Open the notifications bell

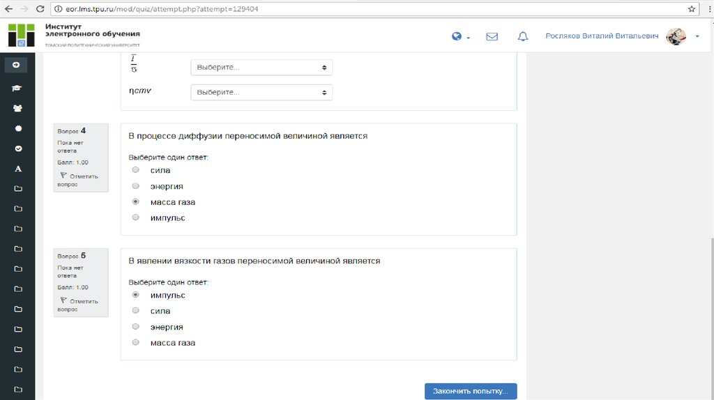coord(523,37)
